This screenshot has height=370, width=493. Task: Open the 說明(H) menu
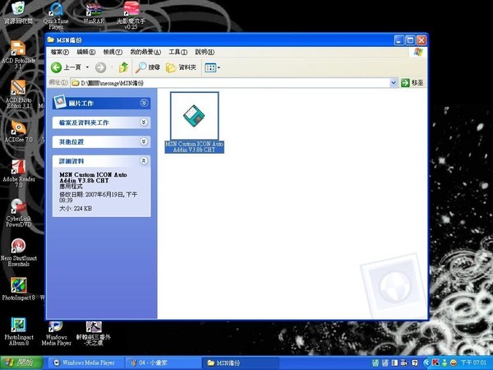pos(205,52)
